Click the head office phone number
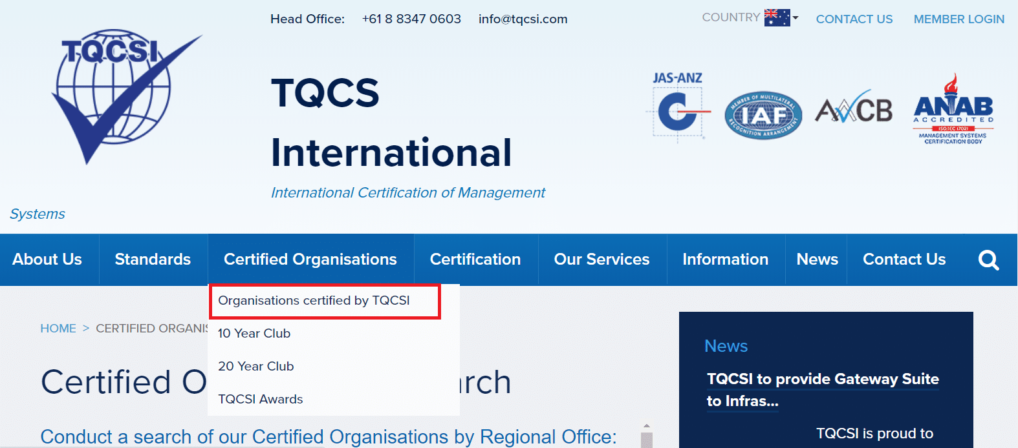The height and width of the screenshot is (448, 1018). point(411,19)
